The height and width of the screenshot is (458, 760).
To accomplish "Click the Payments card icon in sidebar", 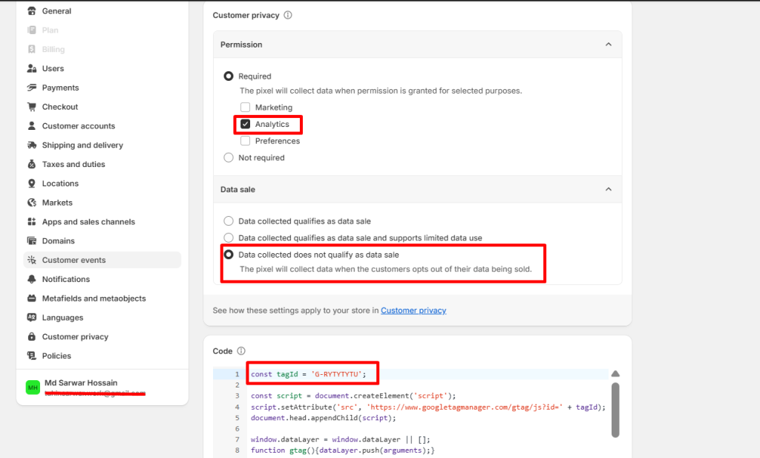I will pos(31,88).
